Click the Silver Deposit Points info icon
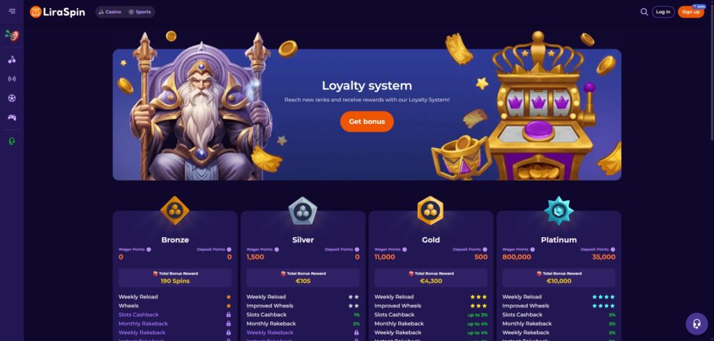The image size is (714, 341). tap(357, 250)
